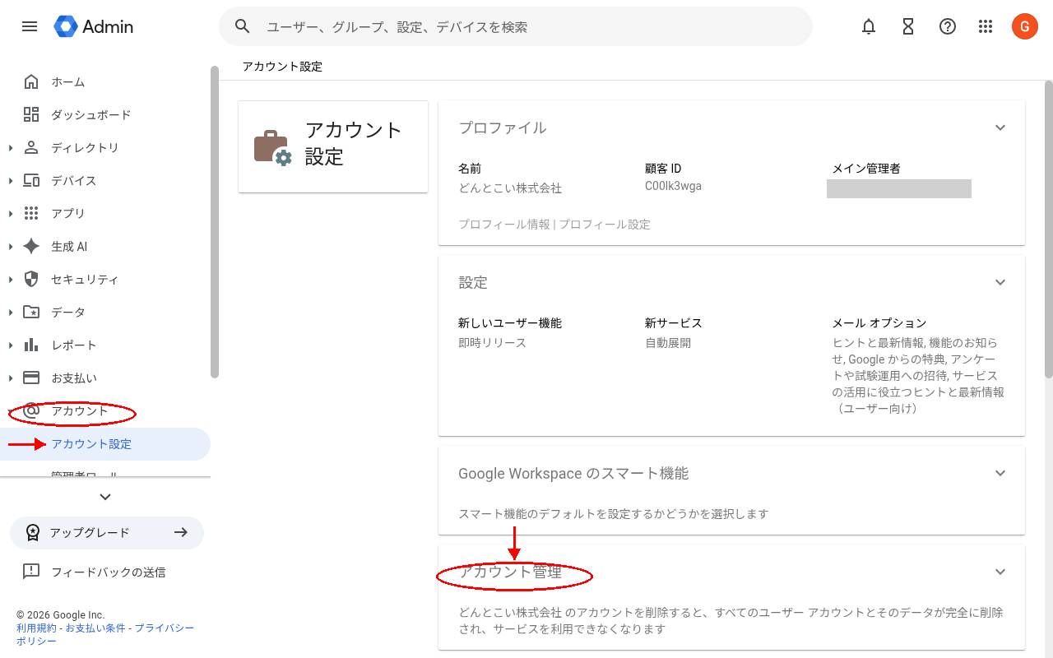Click the account avatar circle
The height and width of the screenshot is (658, 1053).
pos(1024,26)
